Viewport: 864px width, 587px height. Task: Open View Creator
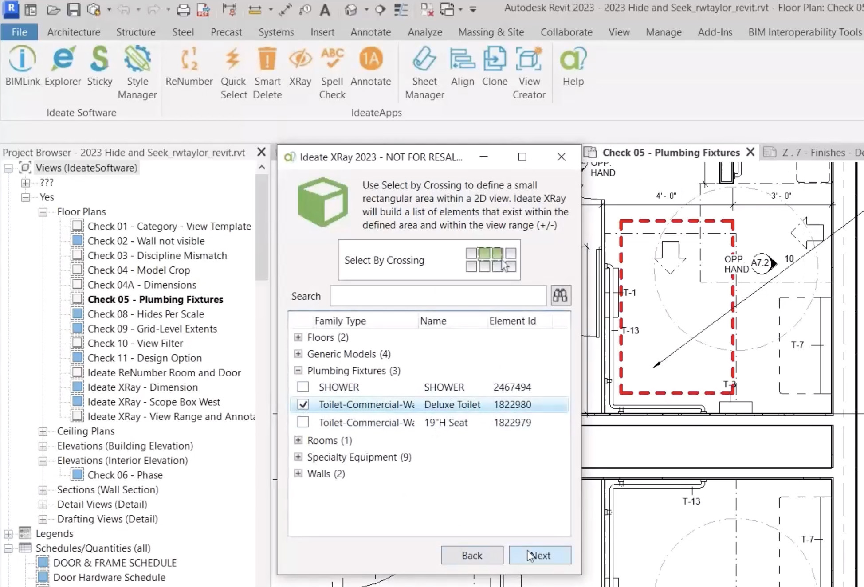click(529, 72)
